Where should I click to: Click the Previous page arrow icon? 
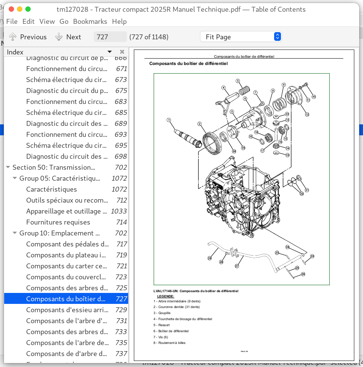[12, 37]
